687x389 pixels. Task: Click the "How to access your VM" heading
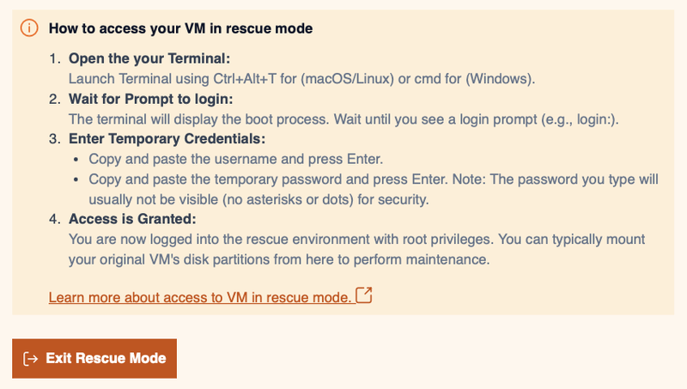[x=180, y=27]
